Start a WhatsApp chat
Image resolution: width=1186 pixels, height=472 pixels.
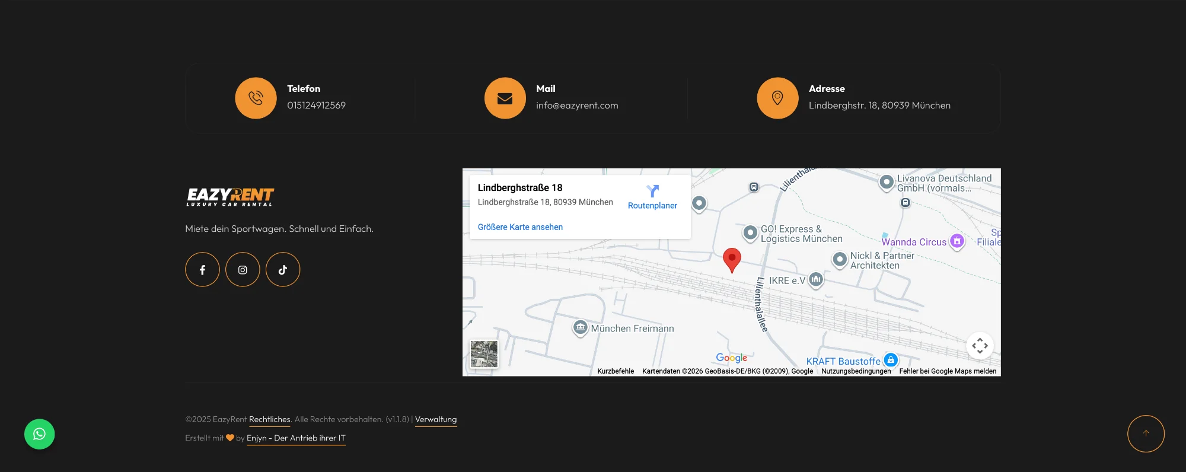coord(39,434)
